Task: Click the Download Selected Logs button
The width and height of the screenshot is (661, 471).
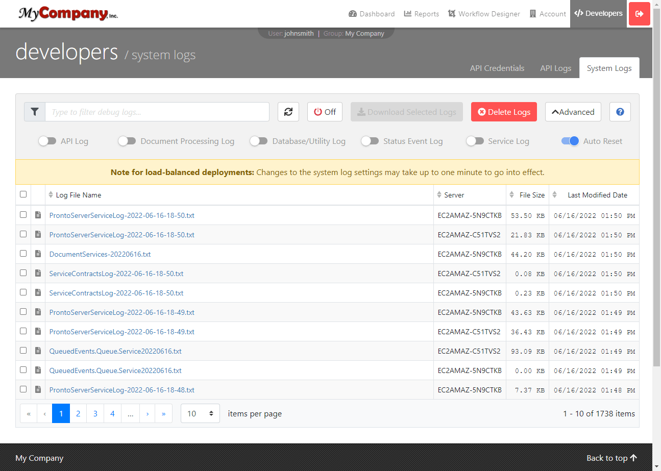Action: pyautogui.click(x=407, y=112)
